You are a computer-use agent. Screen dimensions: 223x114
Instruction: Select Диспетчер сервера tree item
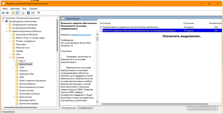coord(29,103)
